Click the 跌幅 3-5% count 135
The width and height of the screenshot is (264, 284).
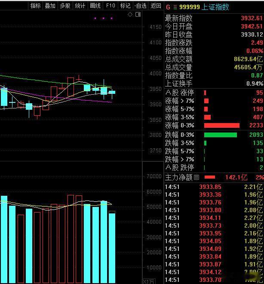(x=258, y=143)
